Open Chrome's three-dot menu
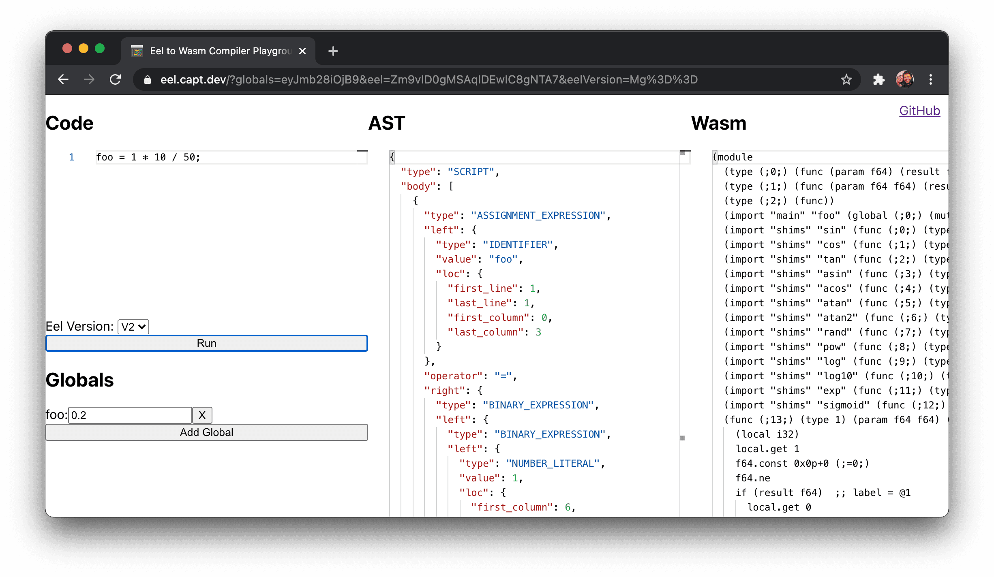 [x=931, y=79]
